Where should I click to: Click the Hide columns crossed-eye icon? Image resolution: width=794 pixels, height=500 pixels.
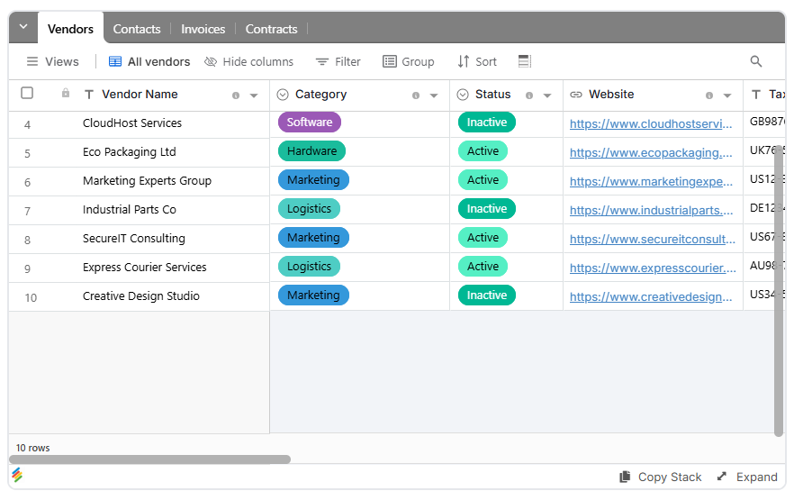tap(210, 61)
